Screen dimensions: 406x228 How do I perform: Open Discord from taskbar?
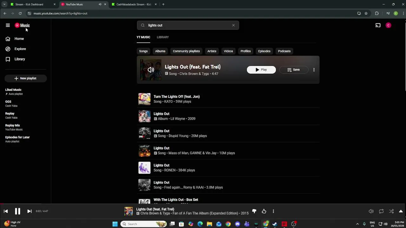tap(237, 224)
